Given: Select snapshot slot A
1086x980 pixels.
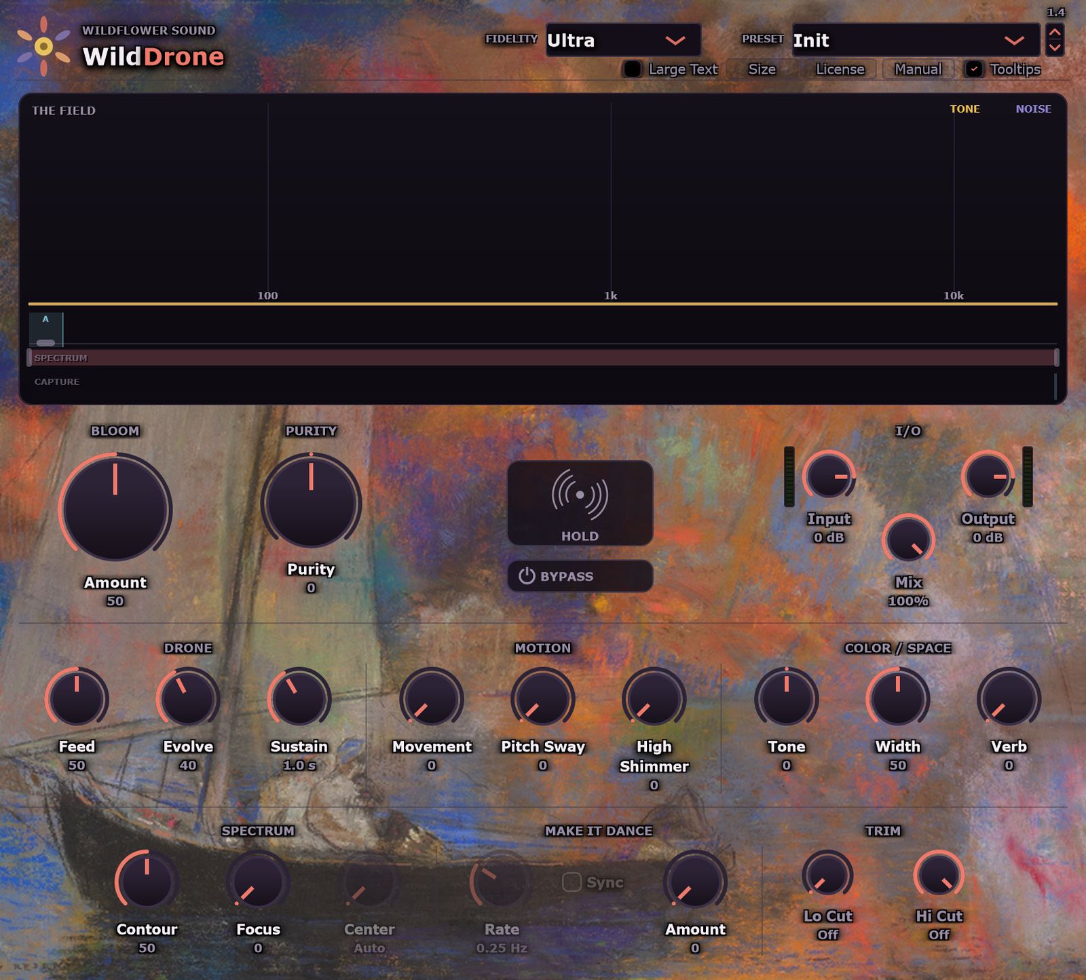Looking at the screenshot, I should 45,329.
